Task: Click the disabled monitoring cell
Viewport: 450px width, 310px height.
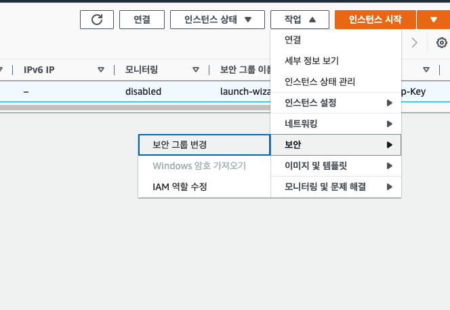Action: [143, 91]
